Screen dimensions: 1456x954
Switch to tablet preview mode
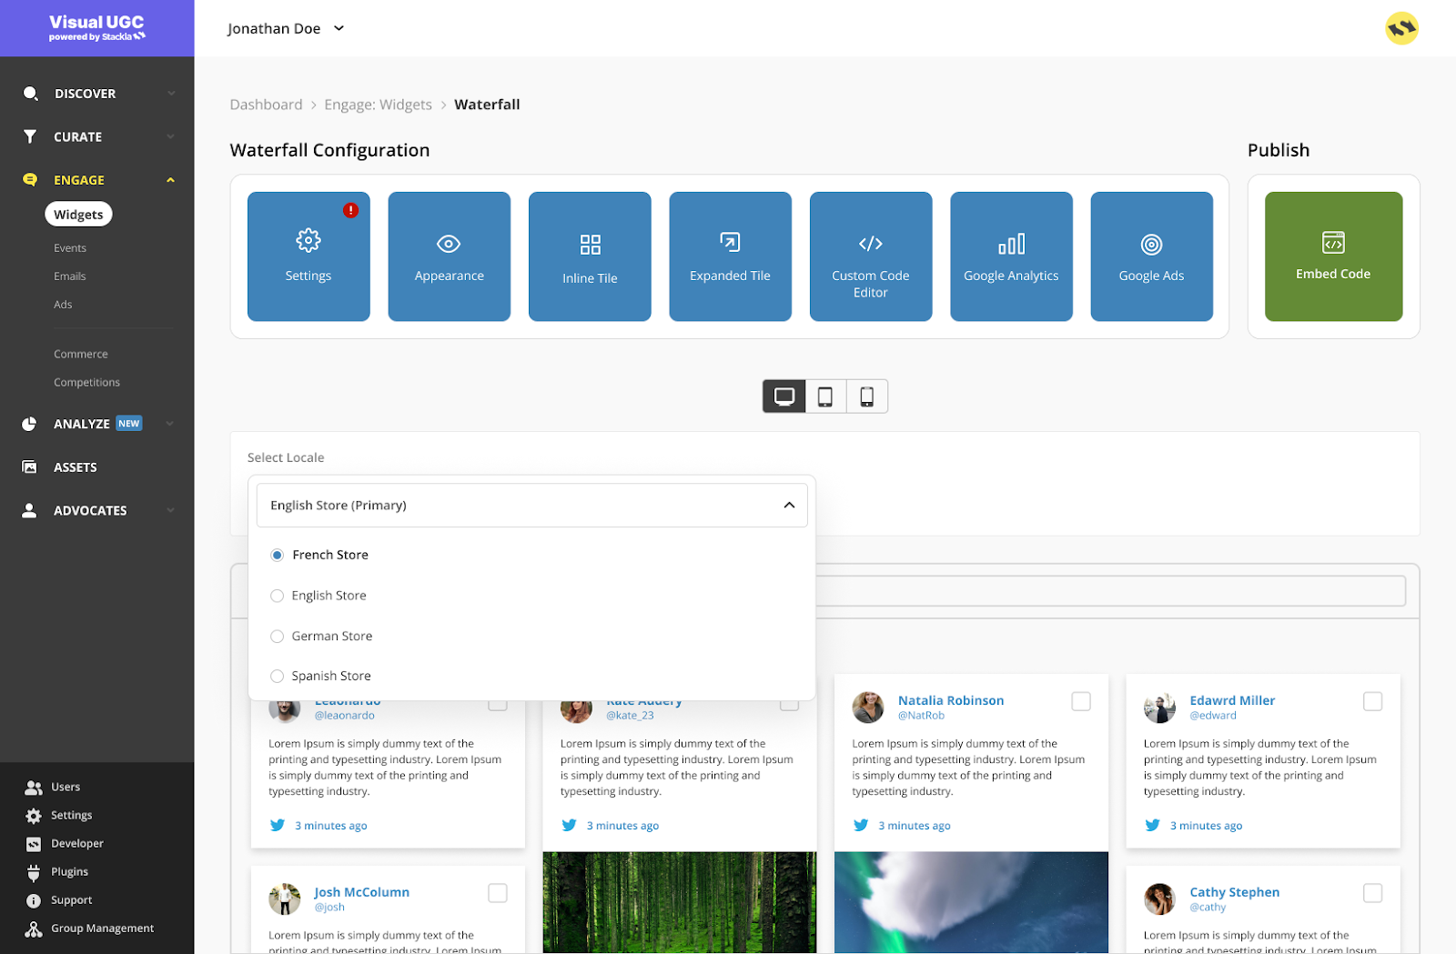point(825,397)
